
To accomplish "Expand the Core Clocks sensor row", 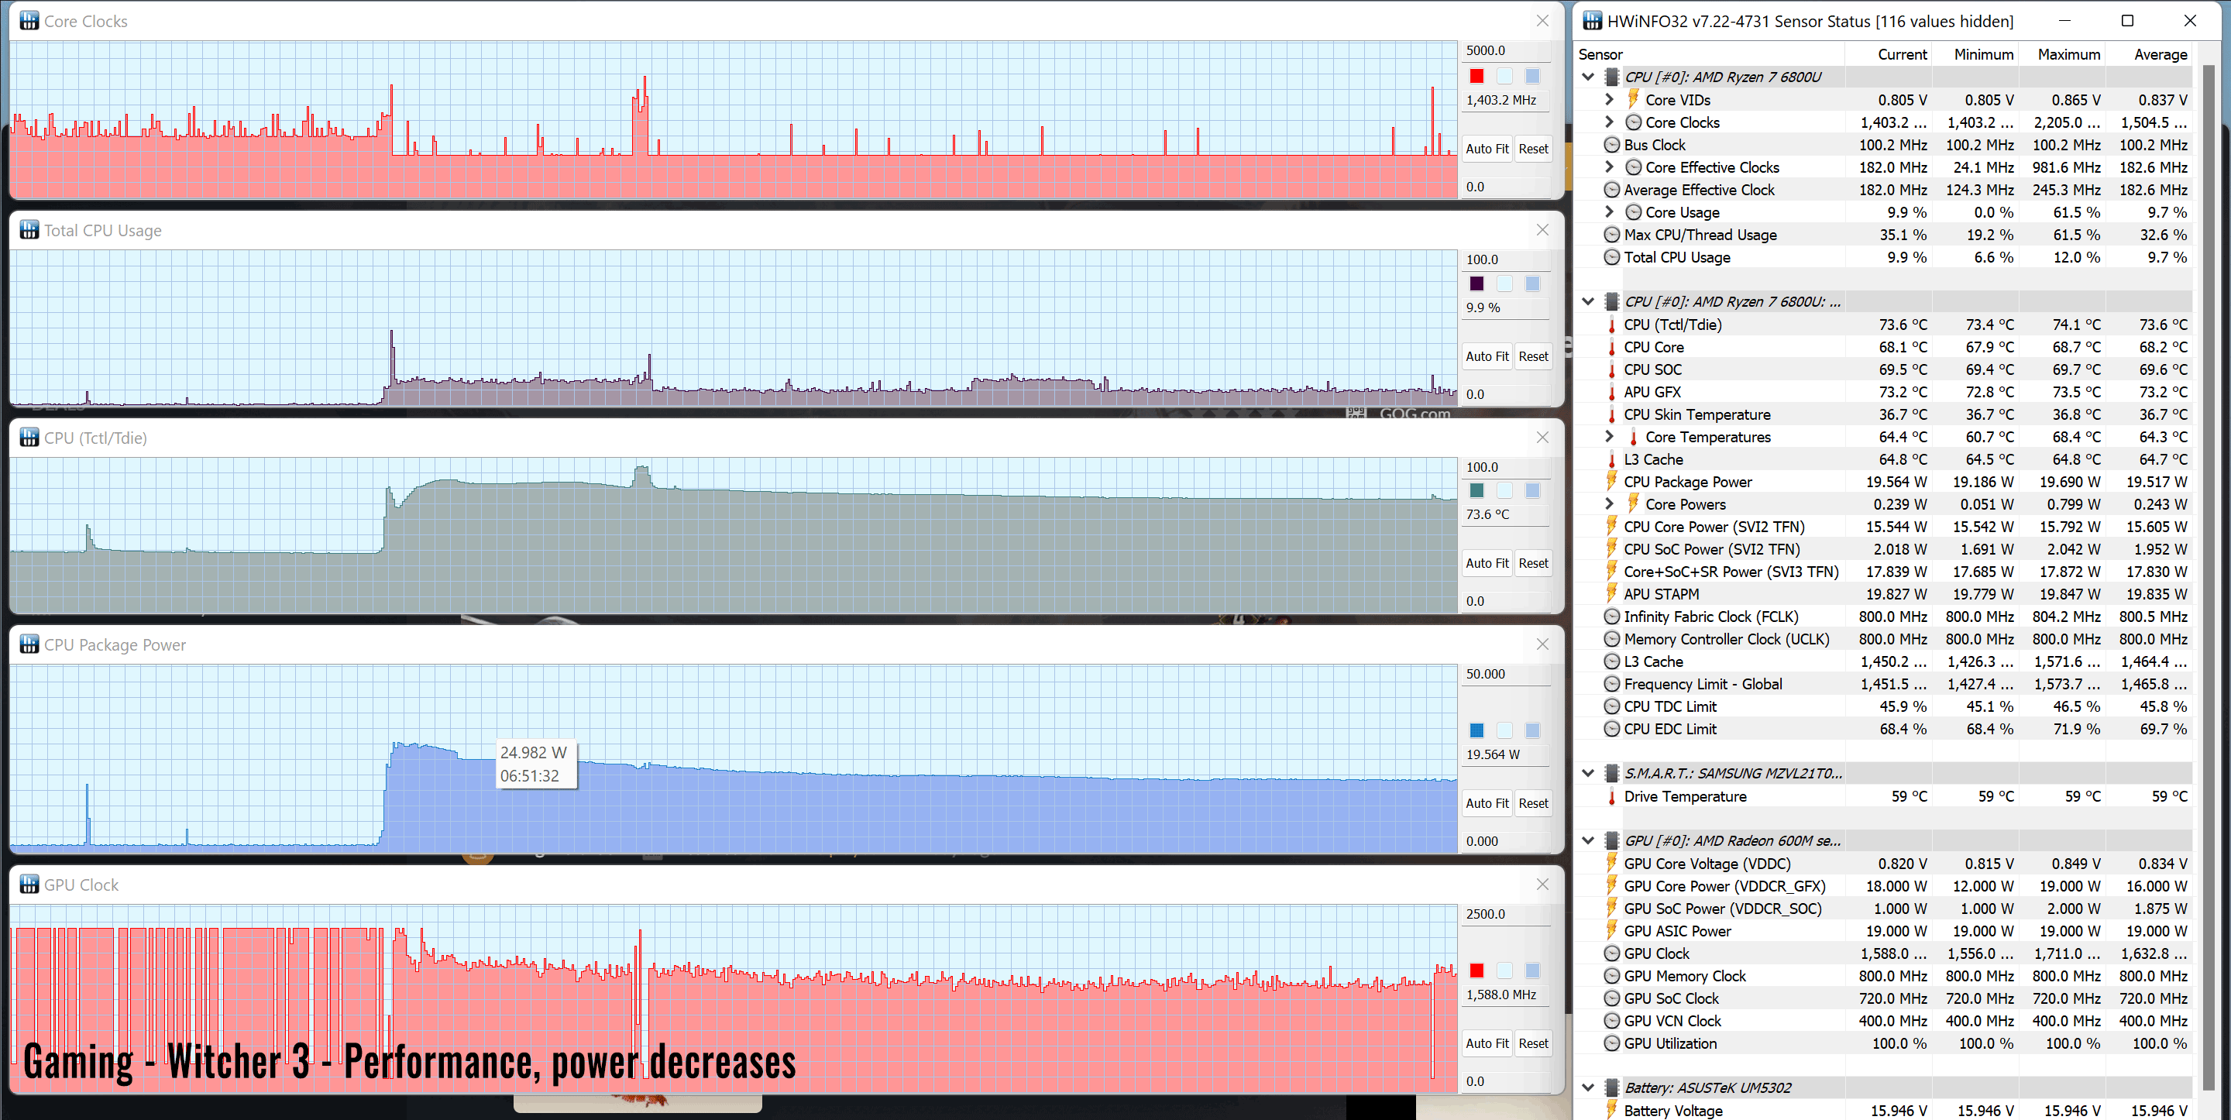I will [x=1609, y=122].
